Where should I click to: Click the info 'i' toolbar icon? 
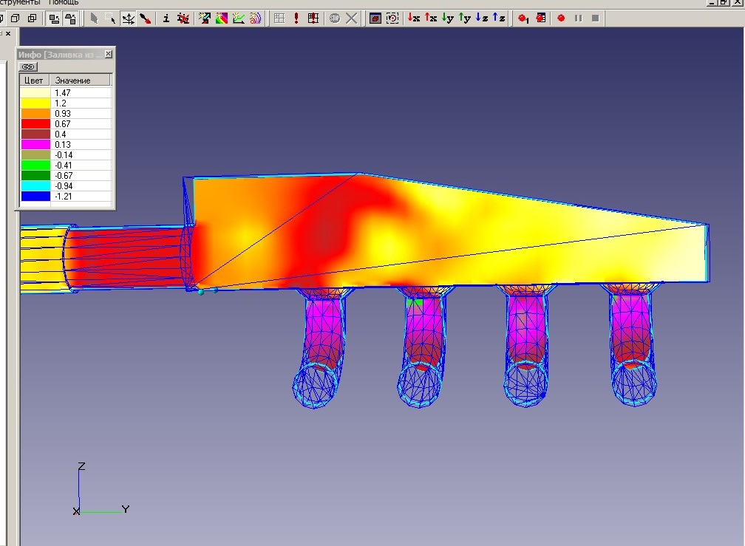tap(166, 18)
